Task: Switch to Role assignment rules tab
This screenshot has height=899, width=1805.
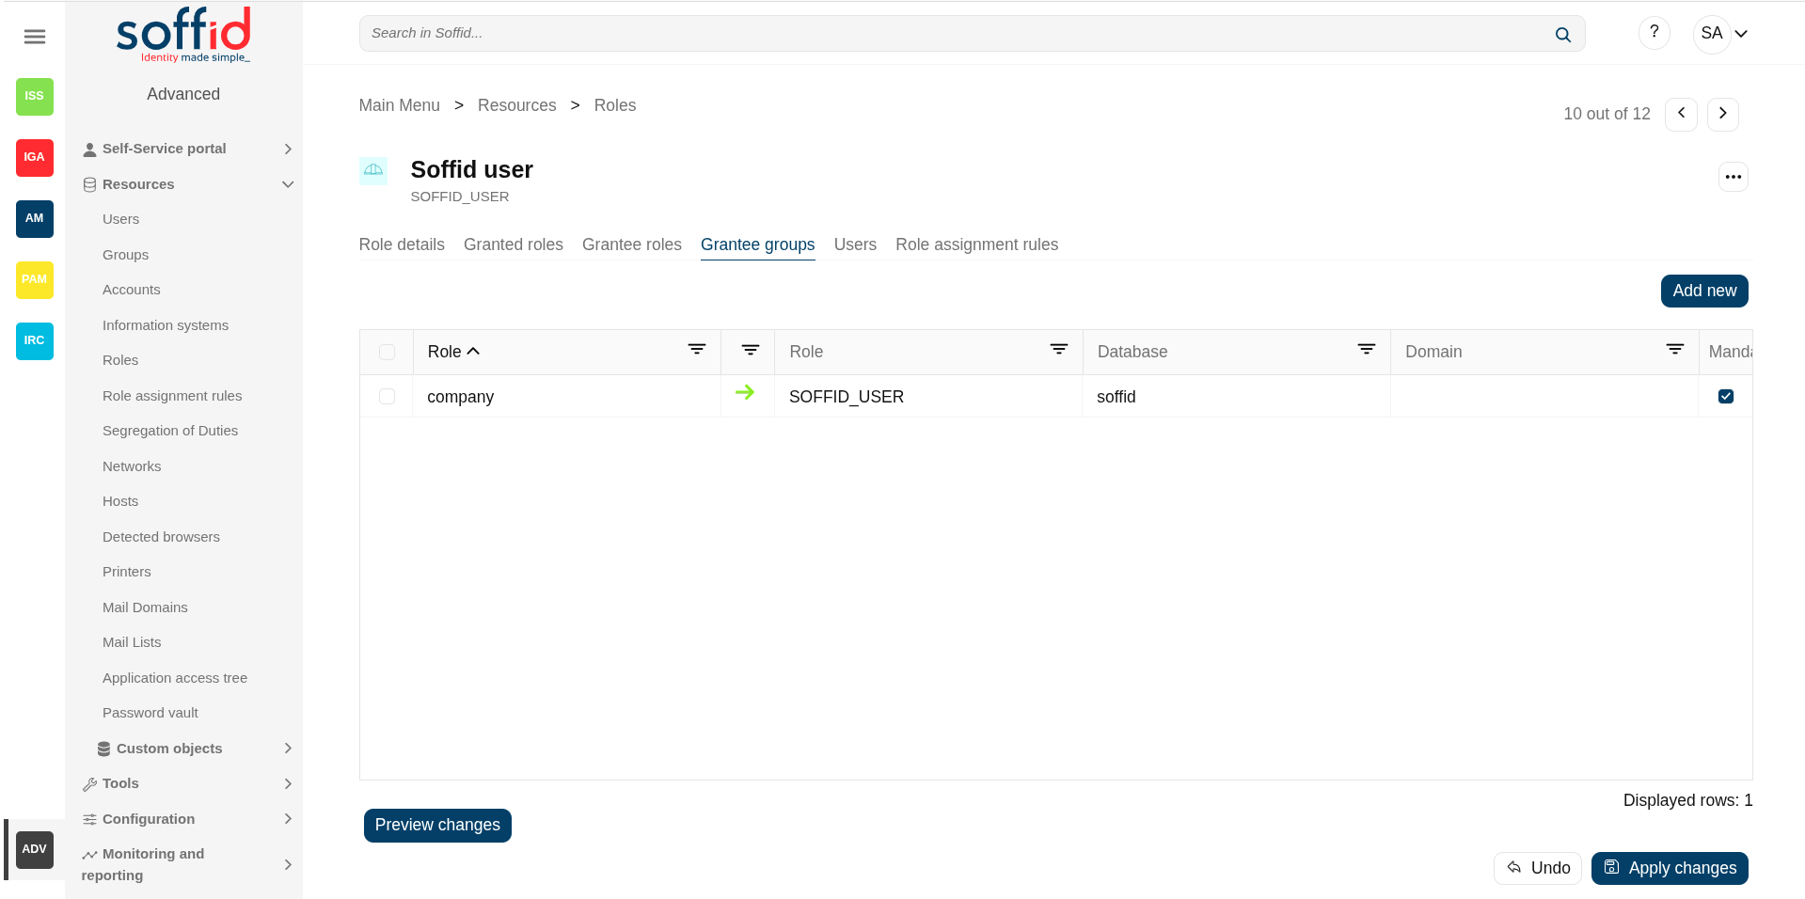Action: [976, 244]
